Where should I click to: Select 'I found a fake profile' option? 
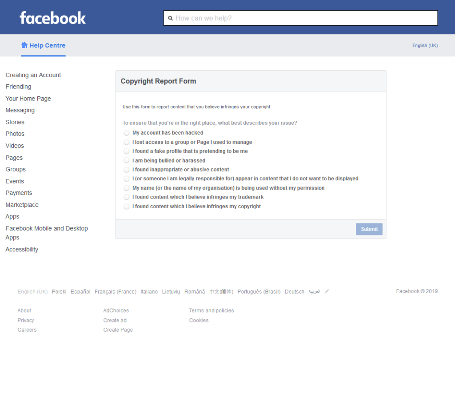[127, 151]
